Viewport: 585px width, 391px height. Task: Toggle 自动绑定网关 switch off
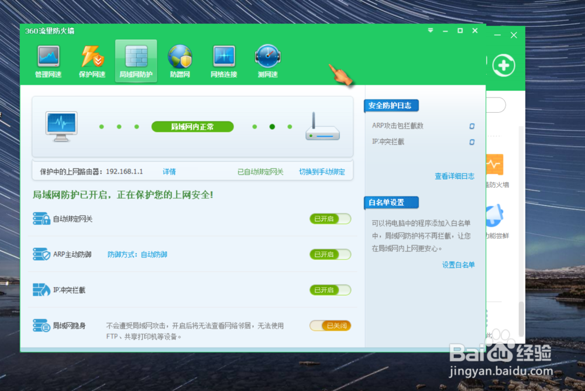(x=330, y=219)
